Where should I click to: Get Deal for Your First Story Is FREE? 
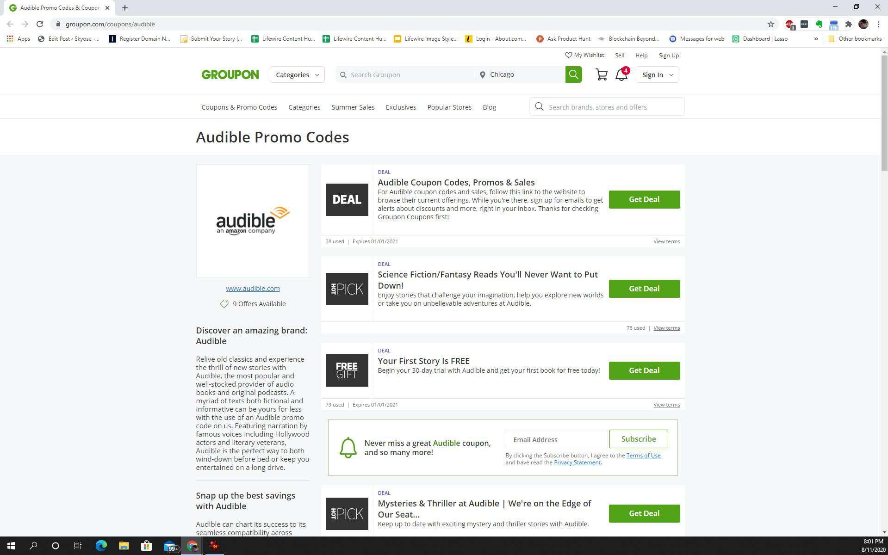coord(644,370)
